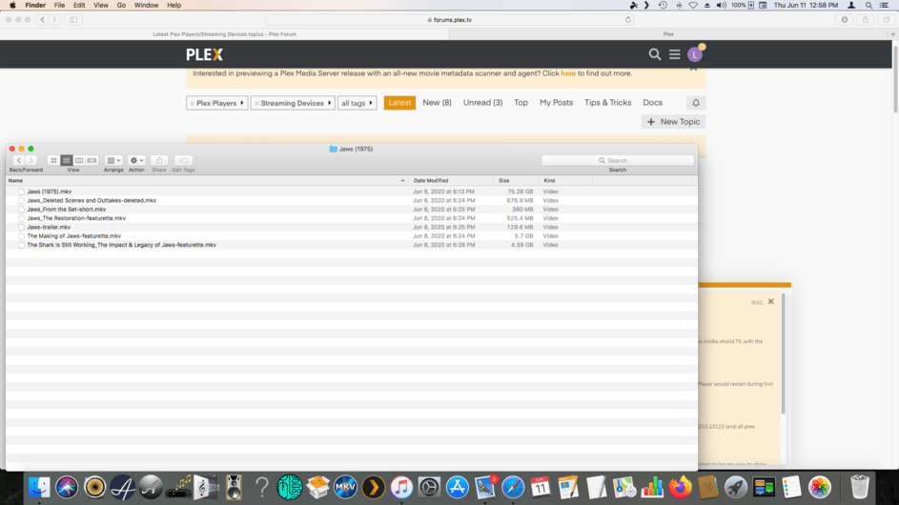The width and height of the screenshot is (899, 505).
Task: Open iTunes from the Dock
Action: click(401, 487)
